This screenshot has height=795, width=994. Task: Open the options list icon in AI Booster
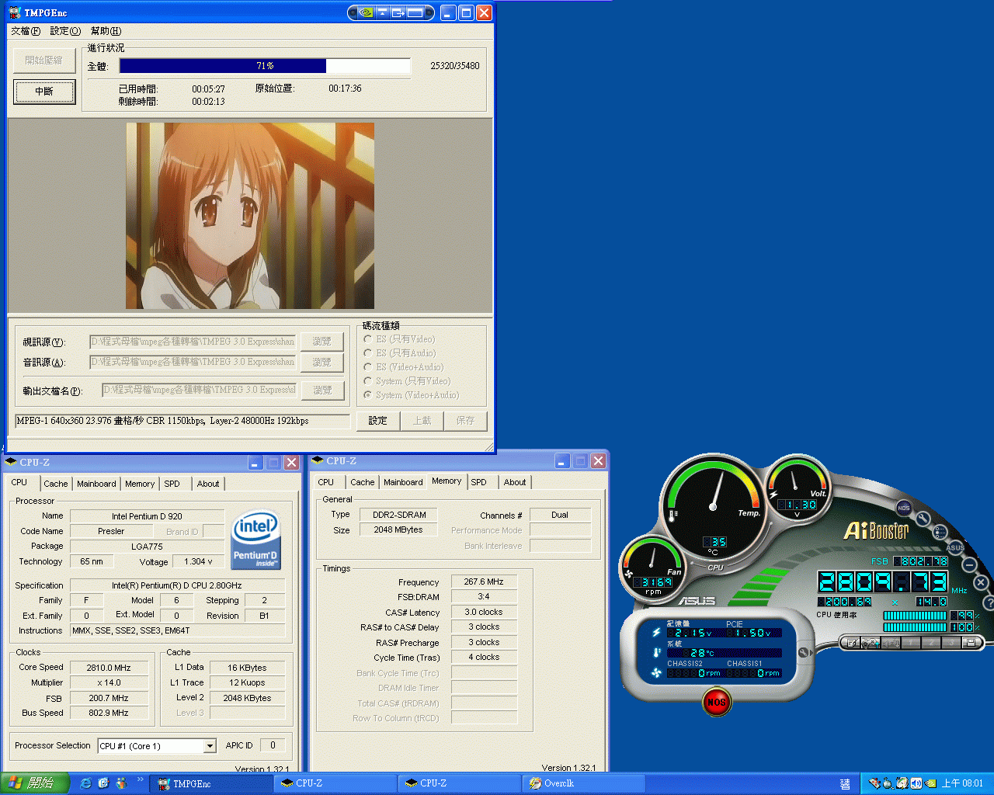940,533
